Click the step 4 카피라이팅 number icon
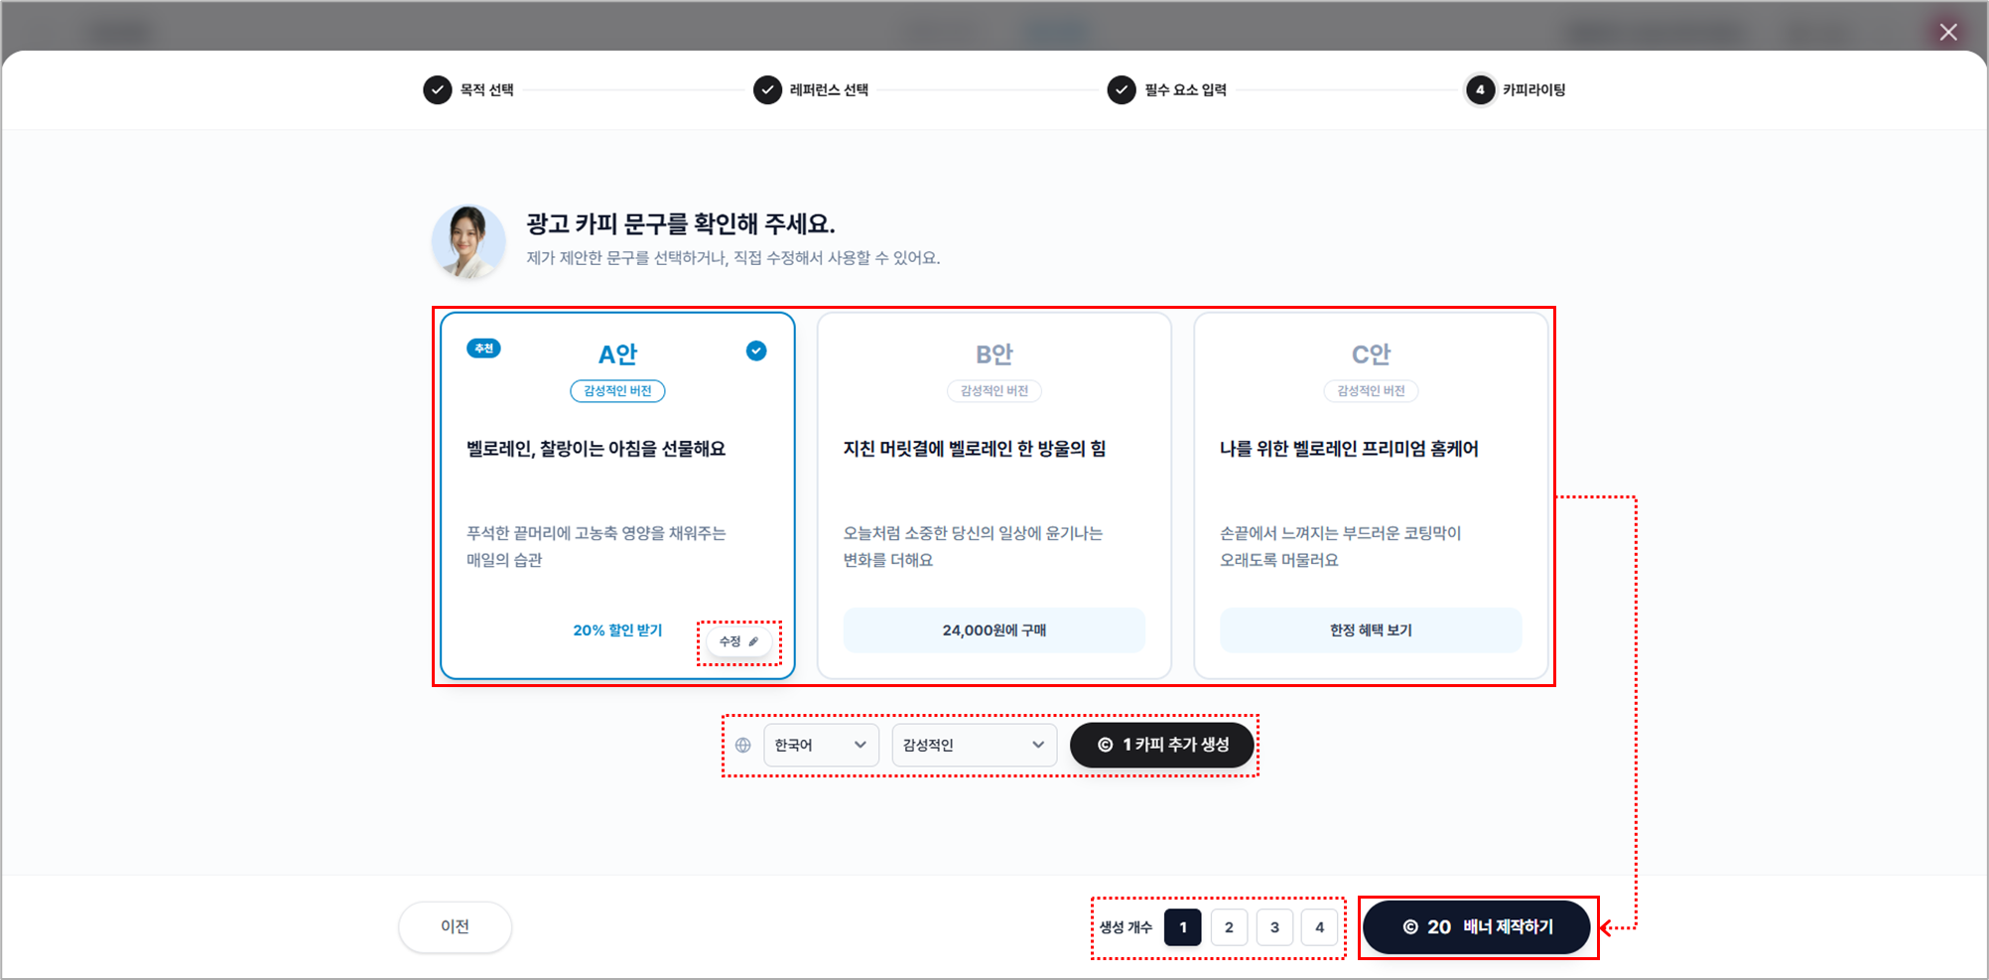This screenshot has height=980, width=1989. click(1480, 89)
